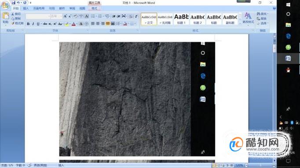Apply the Heading 1 style

tap(181, 19)
